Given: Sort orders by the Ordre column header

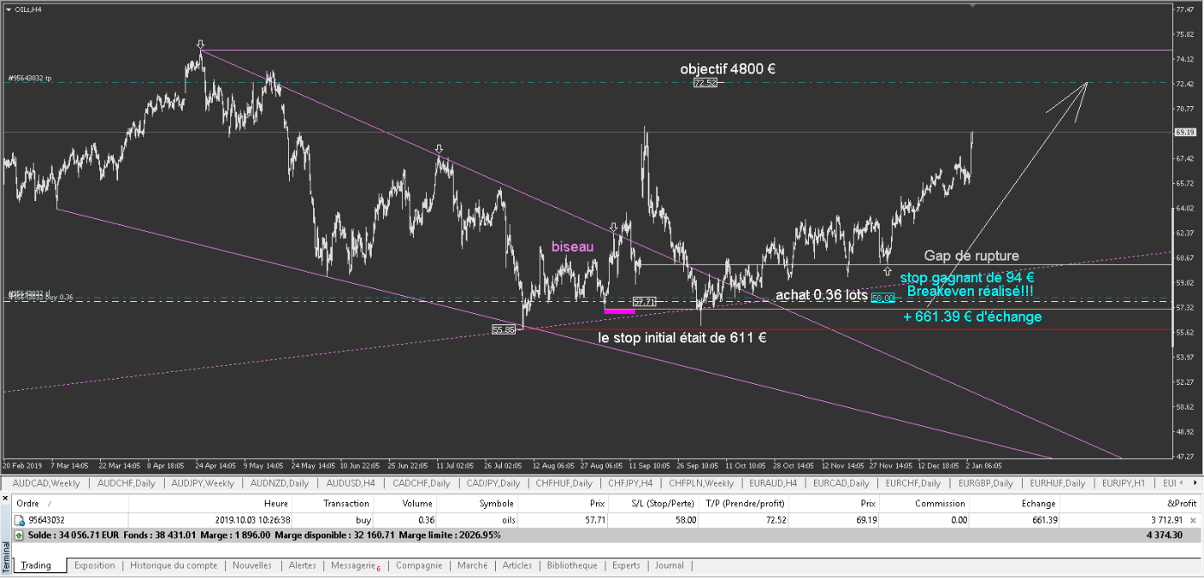Looking at the screenshot, I should 71,503.
